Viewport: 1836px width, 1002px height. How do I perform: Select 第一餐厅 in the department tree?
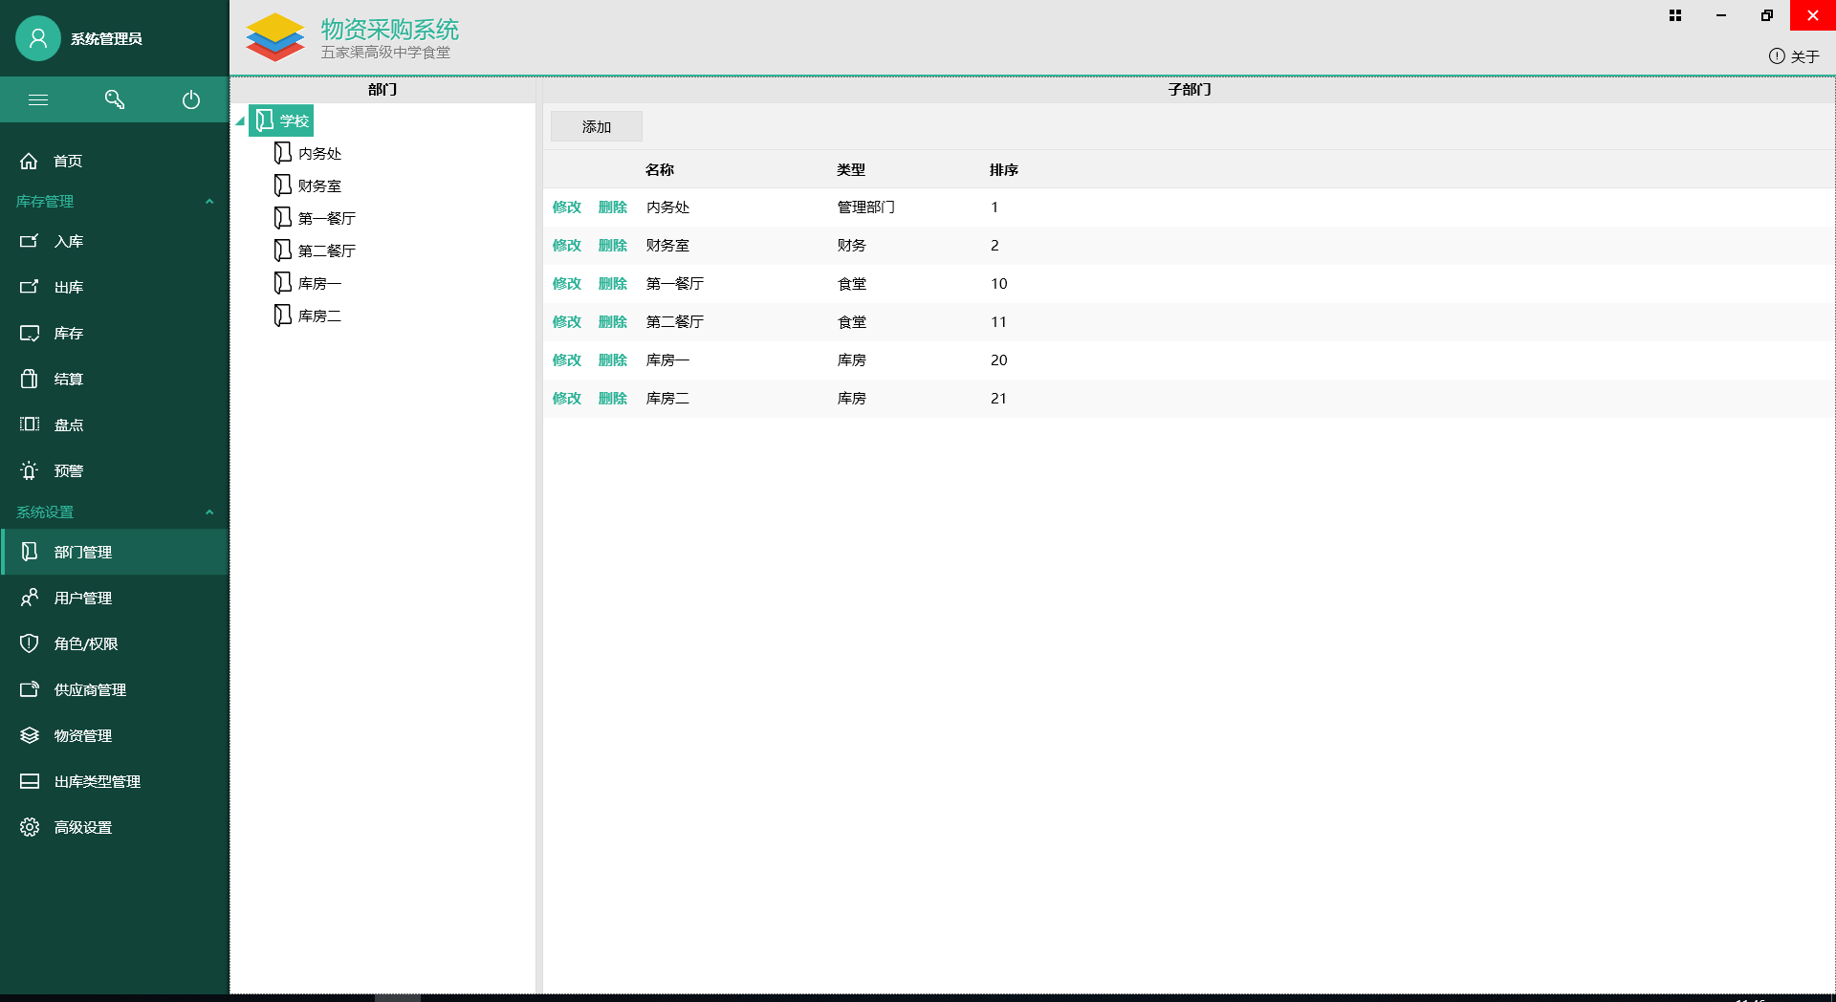tap(326, 218)
